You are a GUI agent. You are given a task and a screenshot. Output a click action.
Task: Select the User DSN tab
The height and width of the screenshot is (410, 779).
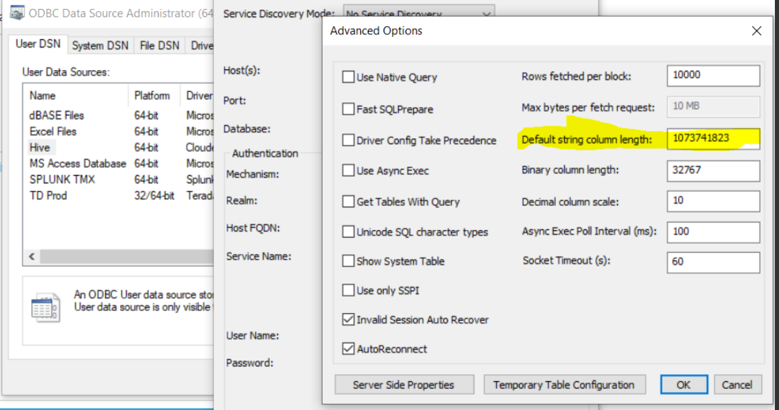pos(38,45)
